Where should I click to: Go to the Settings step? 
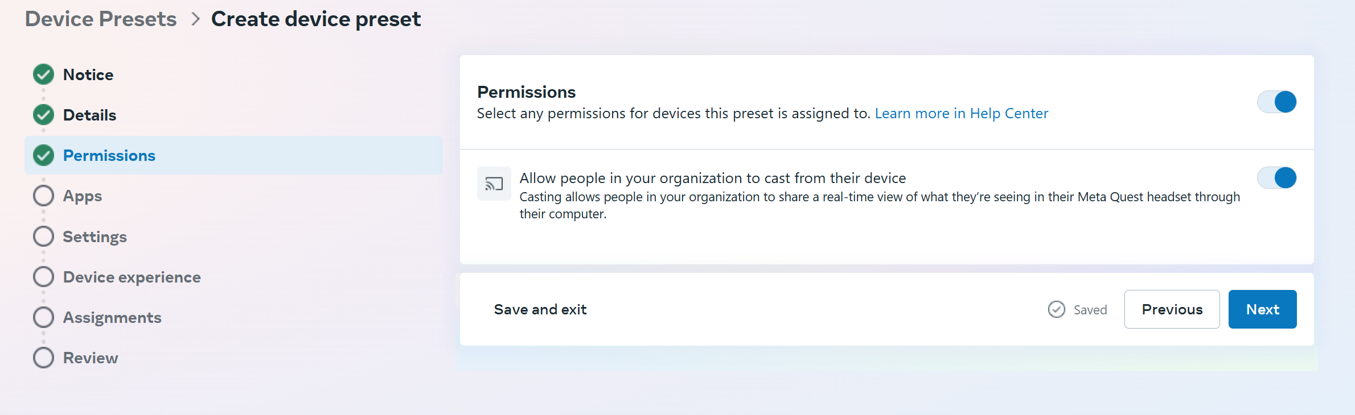click(x=95, y=236)
